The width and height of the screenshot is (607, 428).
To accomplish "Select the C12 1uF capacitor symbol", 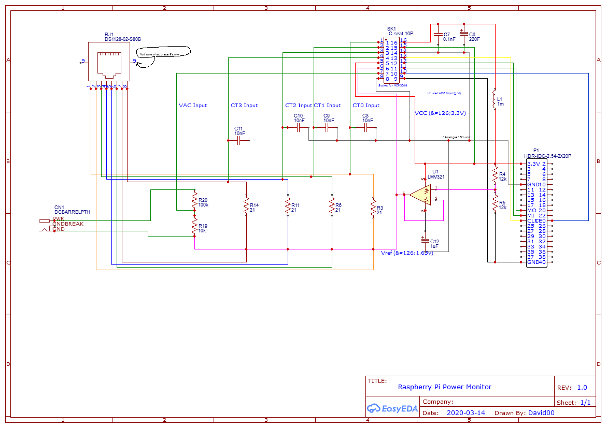I will coord(426,241).
